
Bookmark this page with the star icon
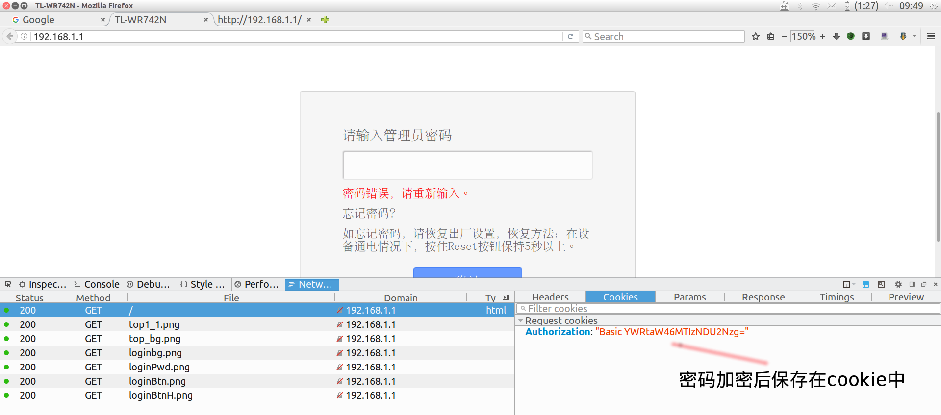click(x=755, y=37)
